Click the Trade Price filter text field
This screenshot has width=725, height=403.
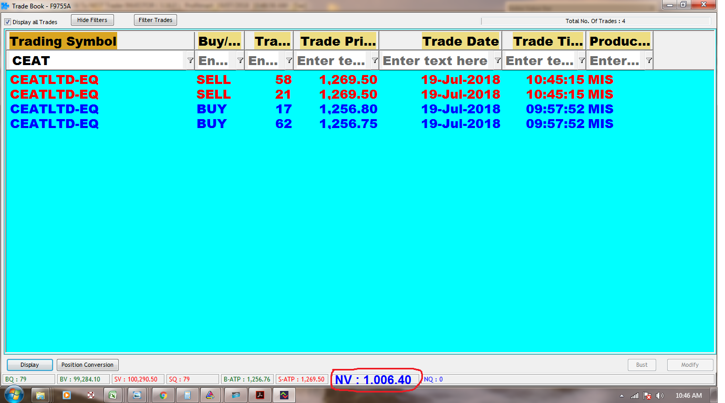pos(332,61)
